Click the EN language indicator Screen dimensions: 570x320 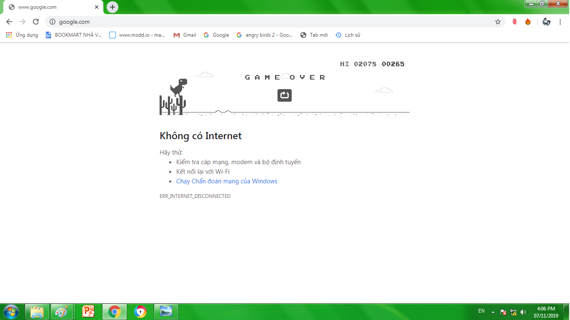click(482, 311)
